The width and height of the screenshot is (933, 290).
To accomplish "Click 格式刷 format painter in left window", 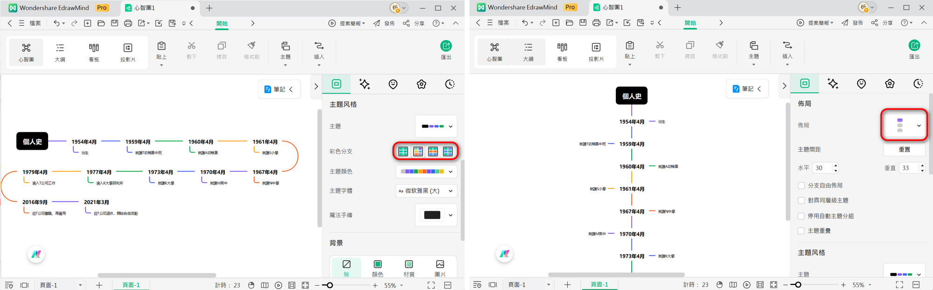I will [x=251, y=50].
